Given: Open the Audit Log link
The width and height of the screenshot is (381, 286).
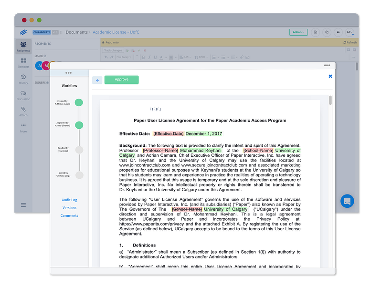Looking at the screenshot, I should (x=69, y=200).
